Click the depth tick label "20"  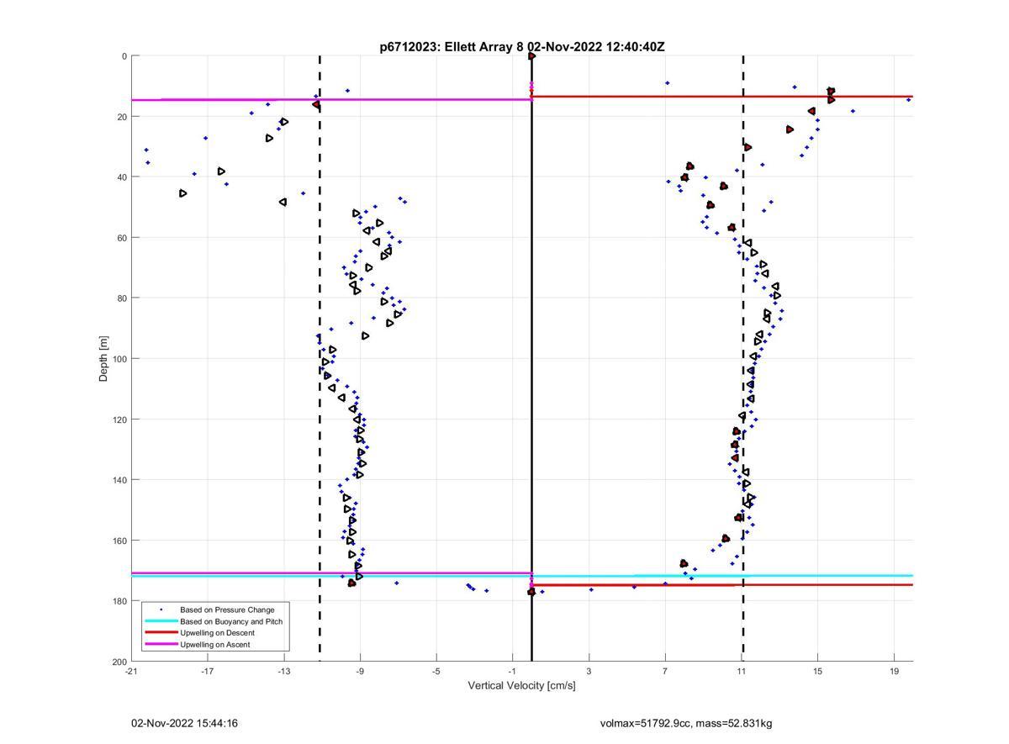pos(122,117)
